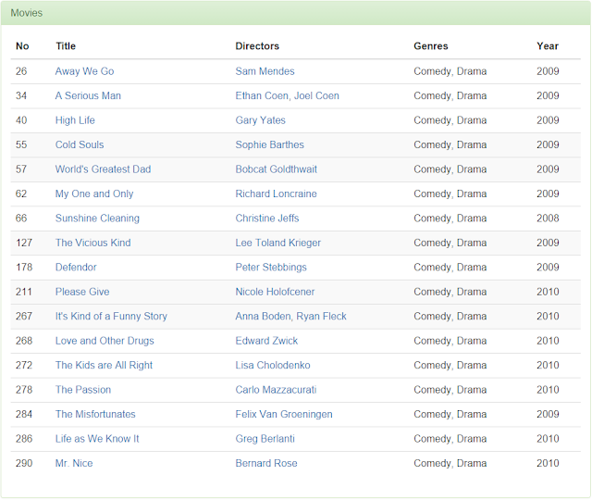Image resolution: width=592 pixels, height=500 pixels.
Task: Open The Kids are All Right
Action: 104,366
